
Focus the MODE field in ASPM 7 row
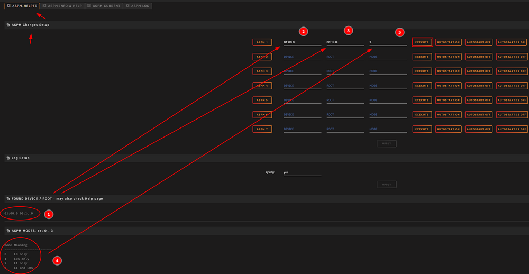[388, 129]
